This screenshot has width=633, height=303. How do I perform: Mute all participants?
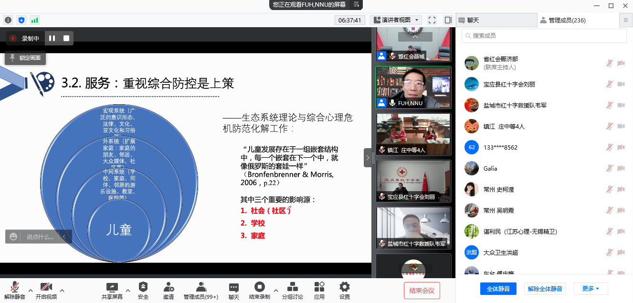point(498,289)
